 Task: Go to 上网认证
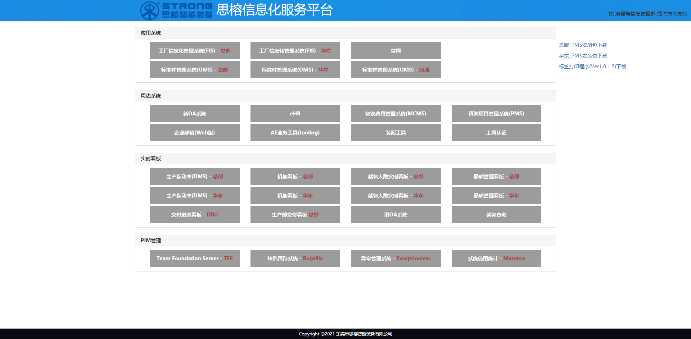[x=496, y=133]
